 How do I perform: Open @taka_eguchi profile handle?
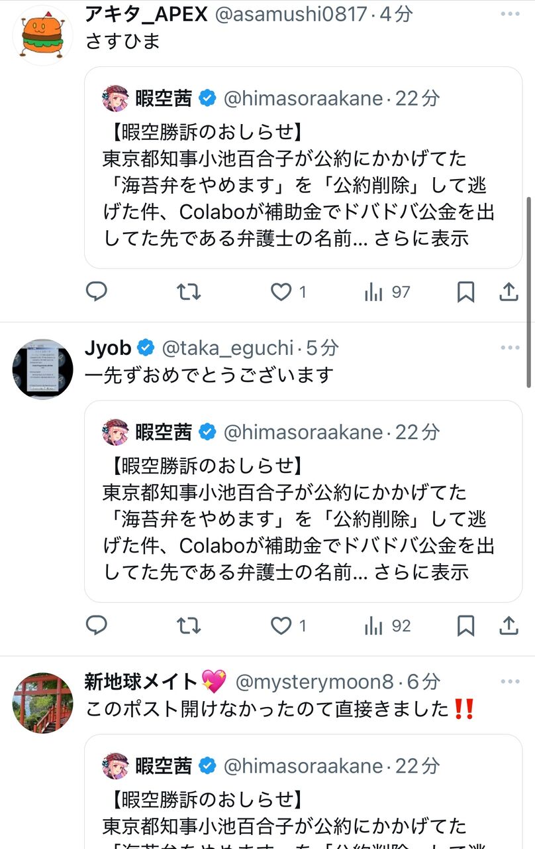227,348
